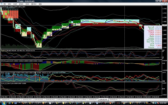Image resolution: width=168 pixels, height=105 pixels.
Task: Open the View menu
Action: click(x=9, y=4)
